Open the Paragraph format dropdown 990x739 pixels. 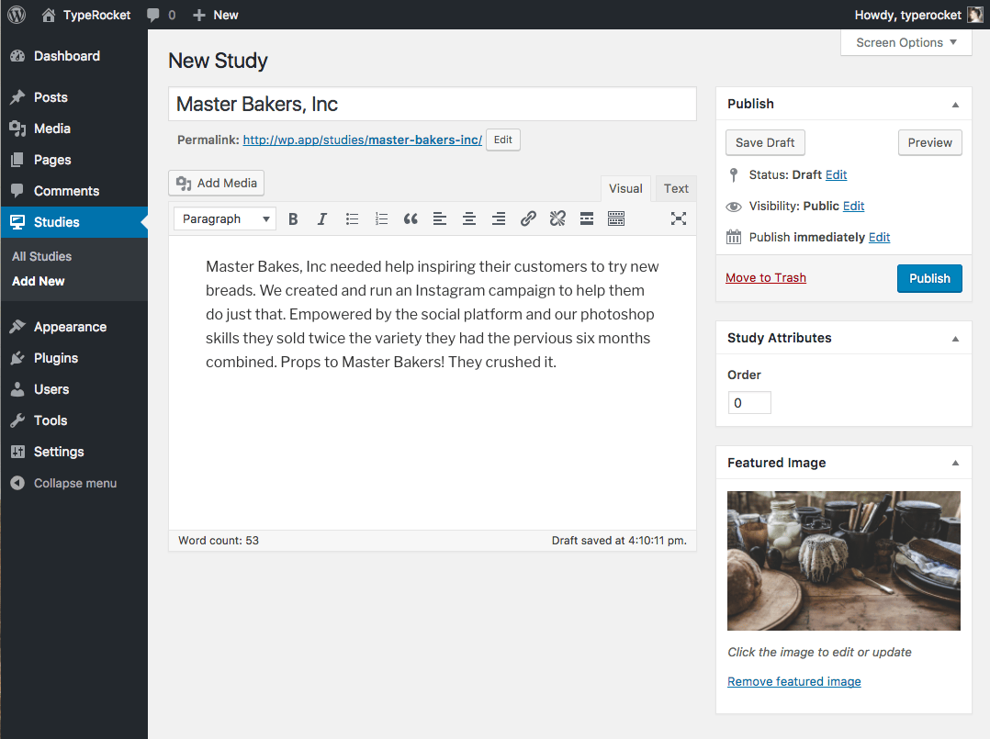point(225,219)
